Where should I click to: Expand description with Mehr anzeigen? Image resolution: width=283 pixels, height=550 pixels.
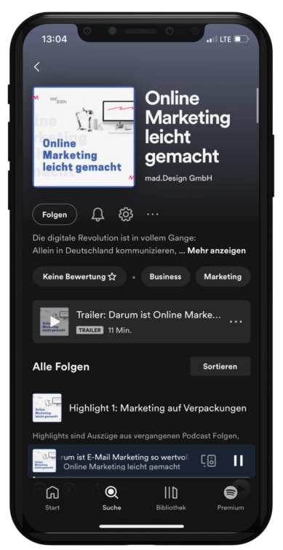(217, 251)
